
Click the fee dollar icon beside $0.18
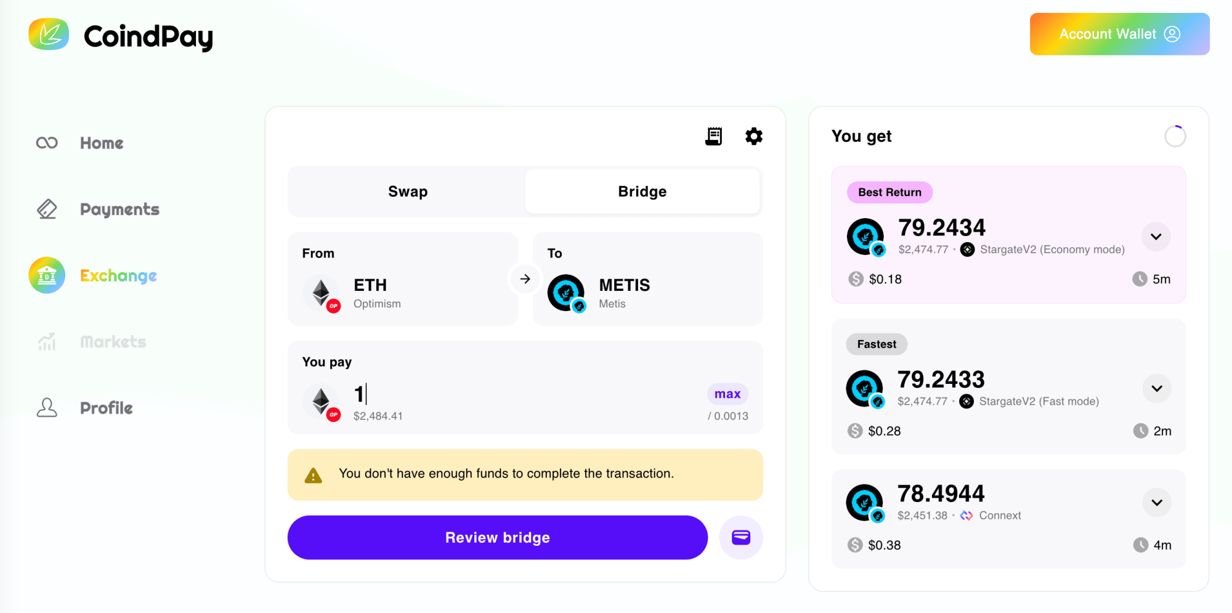(x=856, y=279)
